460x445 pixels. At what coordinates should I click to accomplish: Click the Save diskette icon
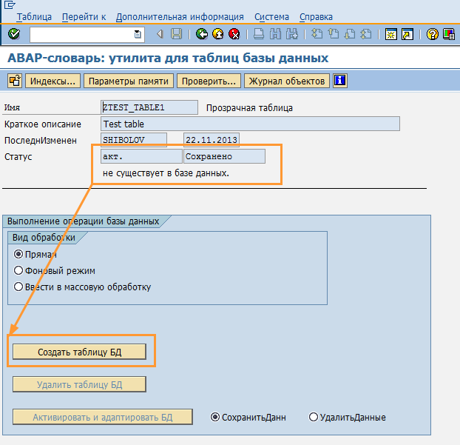click(x=176, y=34)
